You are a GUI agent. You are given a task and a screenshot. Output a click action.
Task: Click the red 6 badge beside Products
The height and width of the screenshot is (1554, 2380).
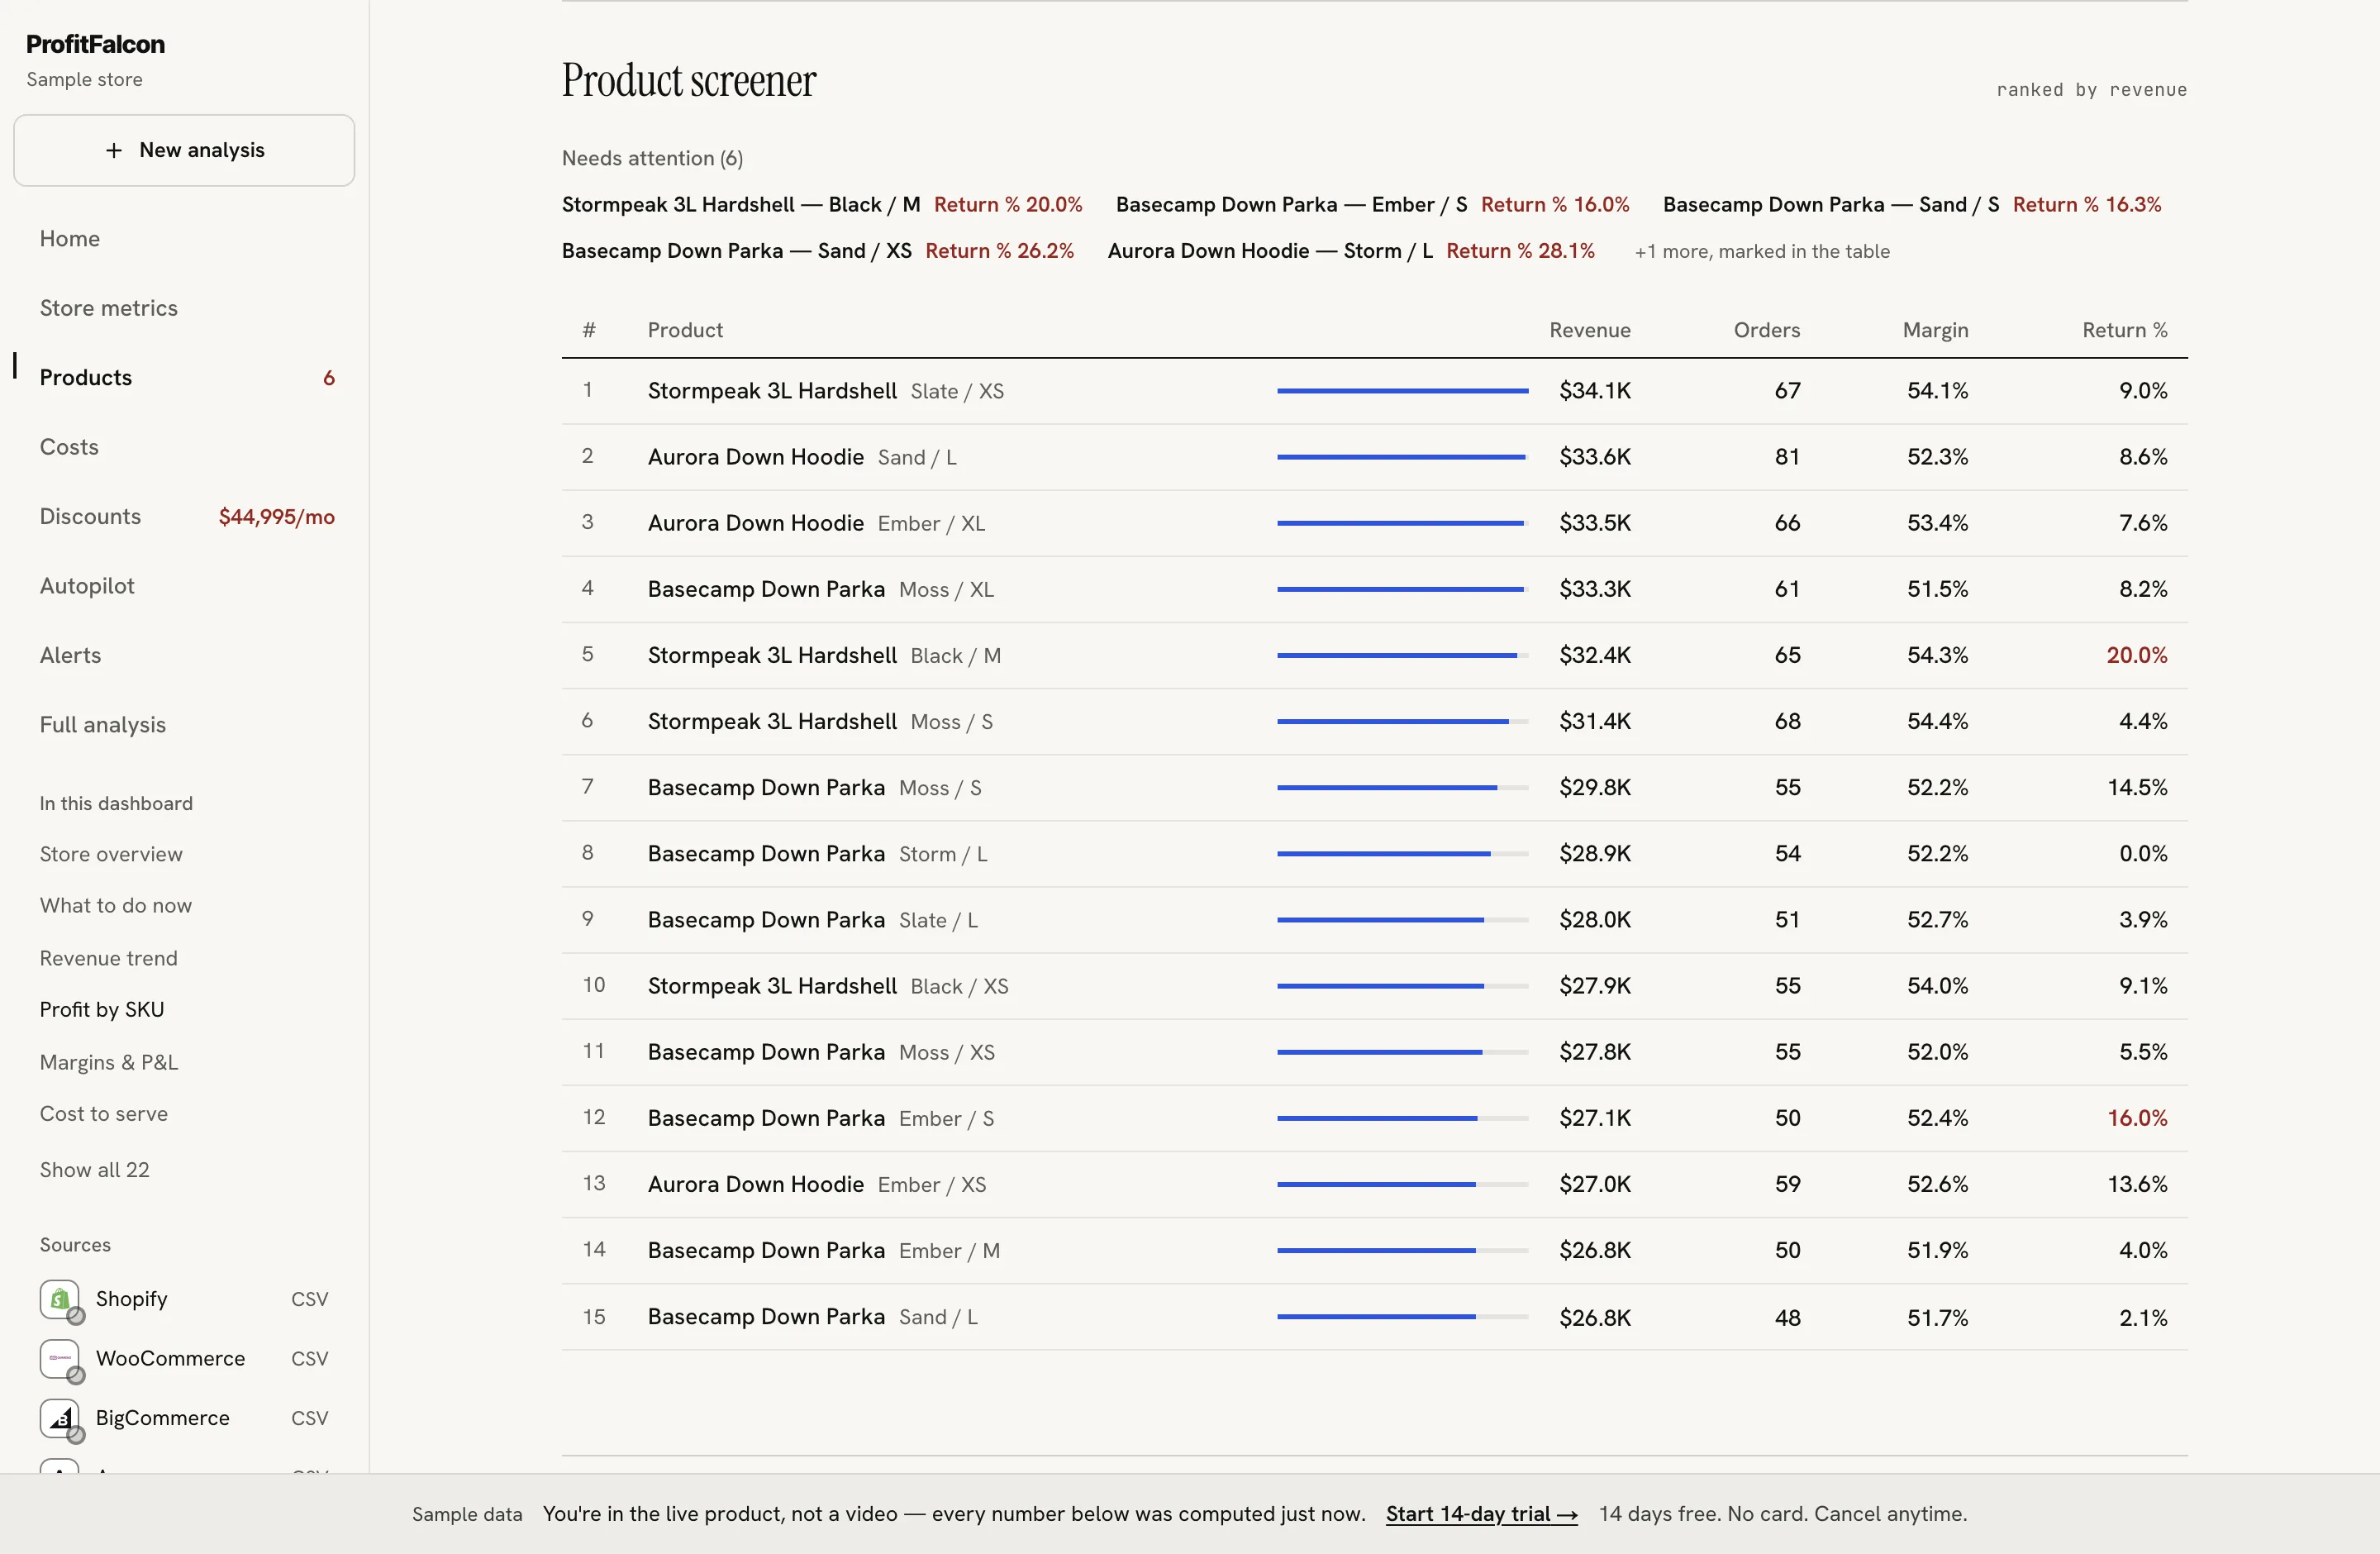coord(329,378)
